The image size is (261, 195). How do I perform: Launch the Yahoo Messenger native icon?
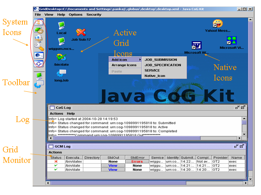[217, 24]
